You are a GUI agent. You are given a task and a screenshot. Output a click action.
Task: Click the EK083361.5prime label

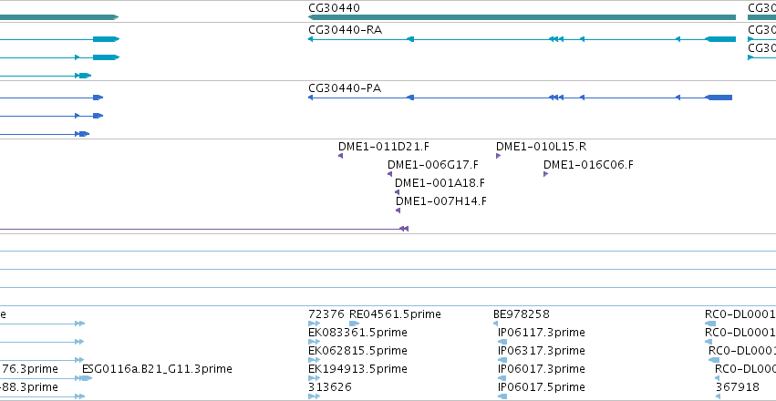click(357, 333)
